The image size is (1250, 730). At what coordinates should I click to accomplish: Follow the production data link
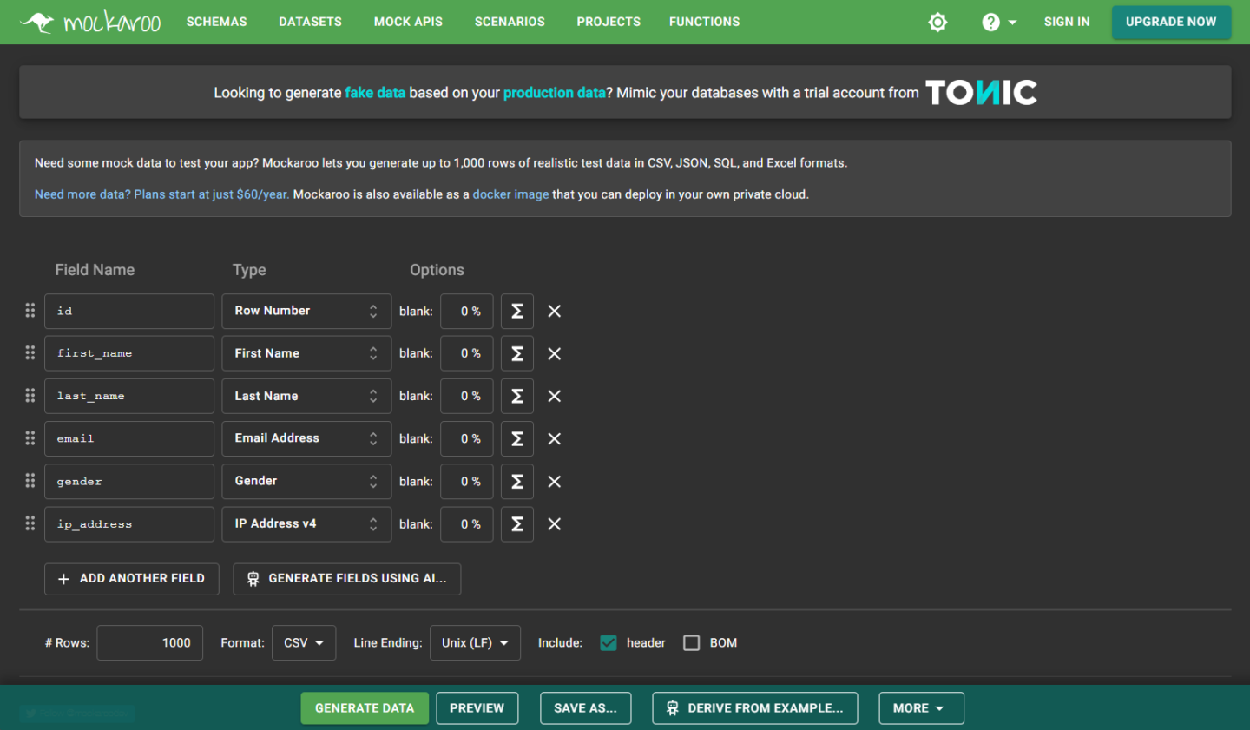click(554, 93)
